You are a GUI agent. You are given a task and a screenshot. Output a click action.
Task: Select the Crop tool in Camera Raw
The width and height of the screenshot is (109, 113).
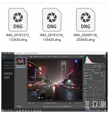tap(41, 57)
